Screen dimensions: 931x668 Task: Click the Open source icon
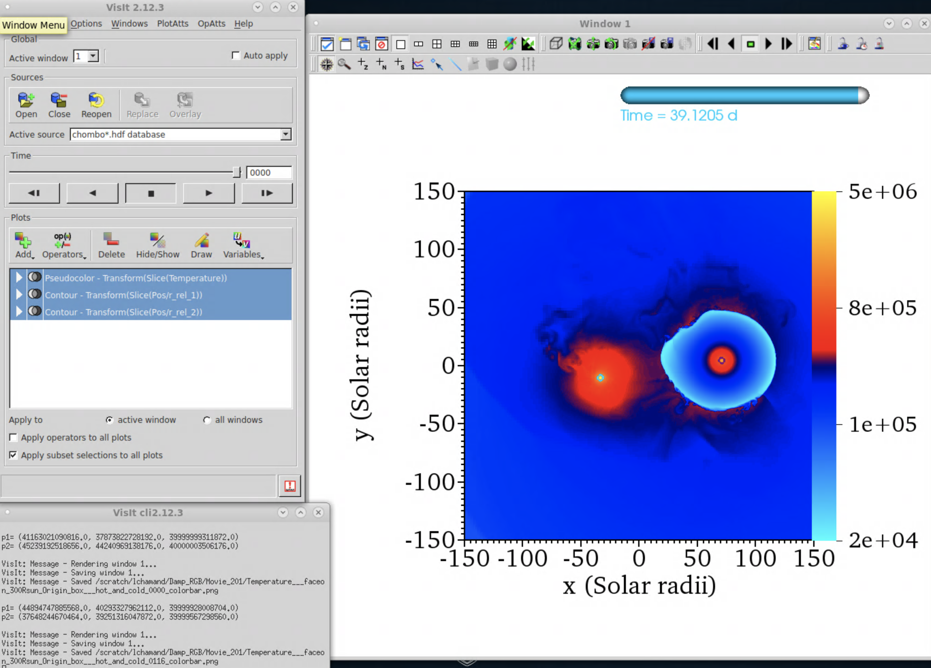[x=26, y=105]
